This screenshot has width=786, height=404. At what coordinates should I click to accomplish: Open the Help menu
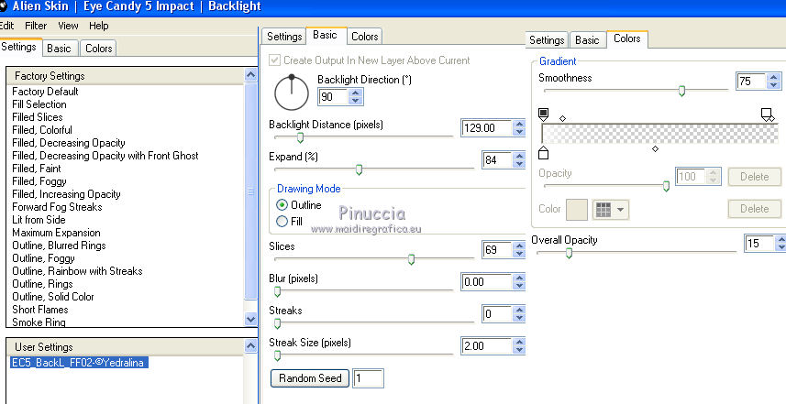coord(99,26)
